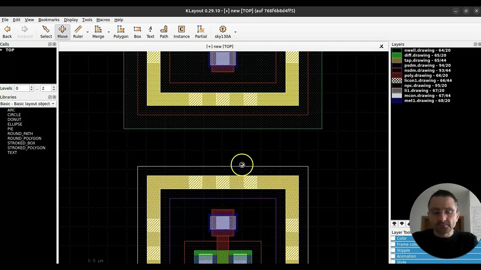Select the TEXT library object
The width and height of the screenshot is (481, 270).
[12, 153]
